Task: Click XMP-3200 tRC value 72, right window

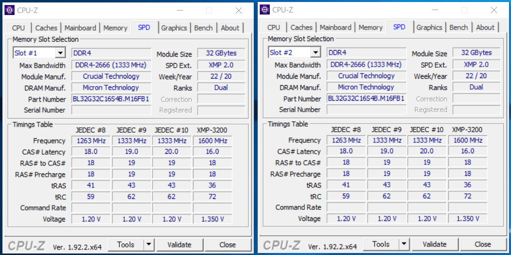Action: 468,196
